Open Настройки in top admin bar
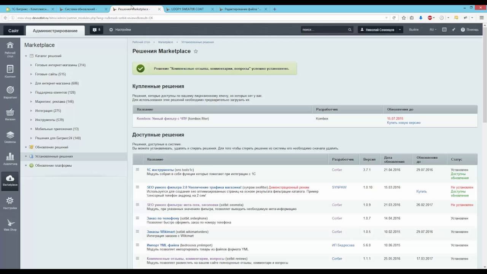The height and width of the screenshot is (274, 487). point(120,30)
